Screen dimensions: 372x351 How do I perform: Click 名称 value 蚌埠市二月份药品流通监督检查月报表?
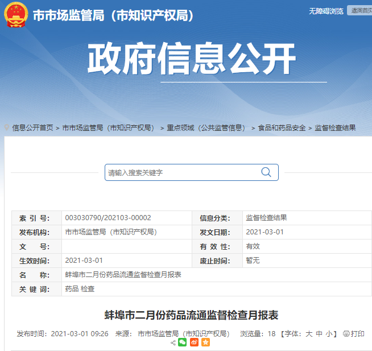(x=123, y=275)
